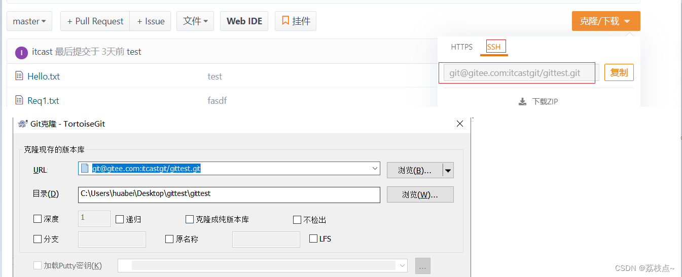Screen dimensions: 682x277
Task: Switch to the SSH tab
Action: (493, 47)
